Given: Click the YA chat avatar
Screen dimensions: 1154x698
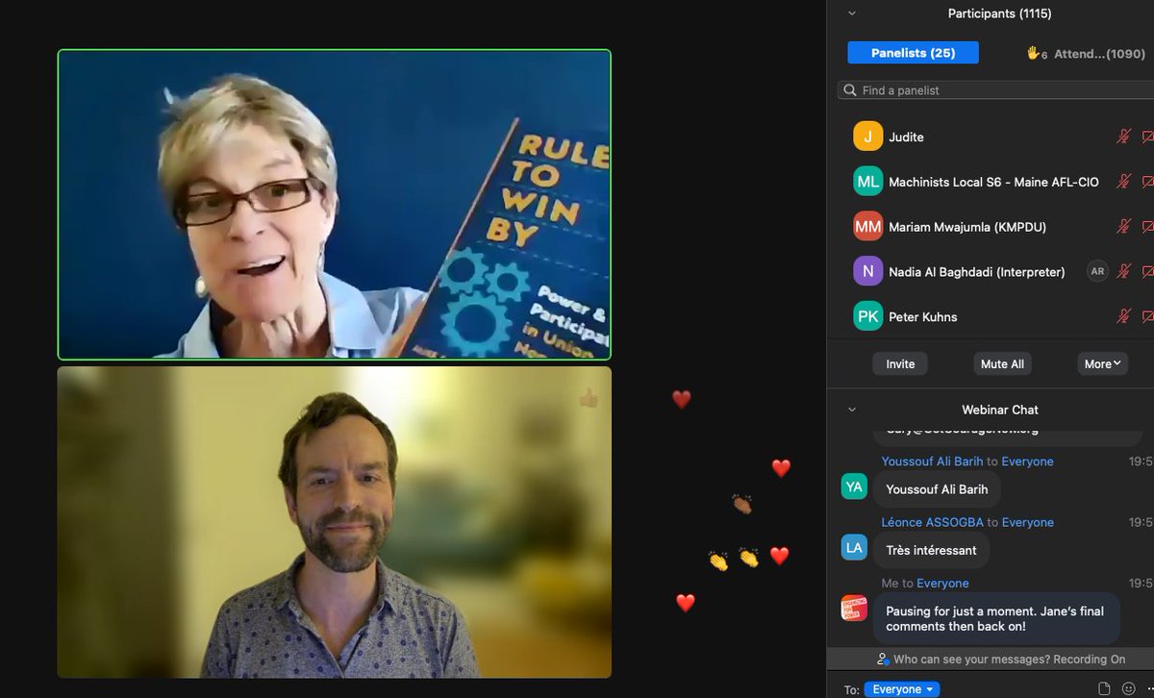Looking at the screenshot, I should pyautogui.click(x=854, y=486).
